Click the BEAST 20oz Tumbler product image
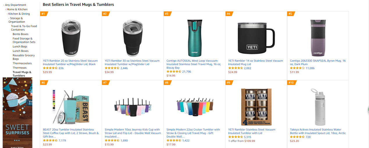 tap(71, 106)
